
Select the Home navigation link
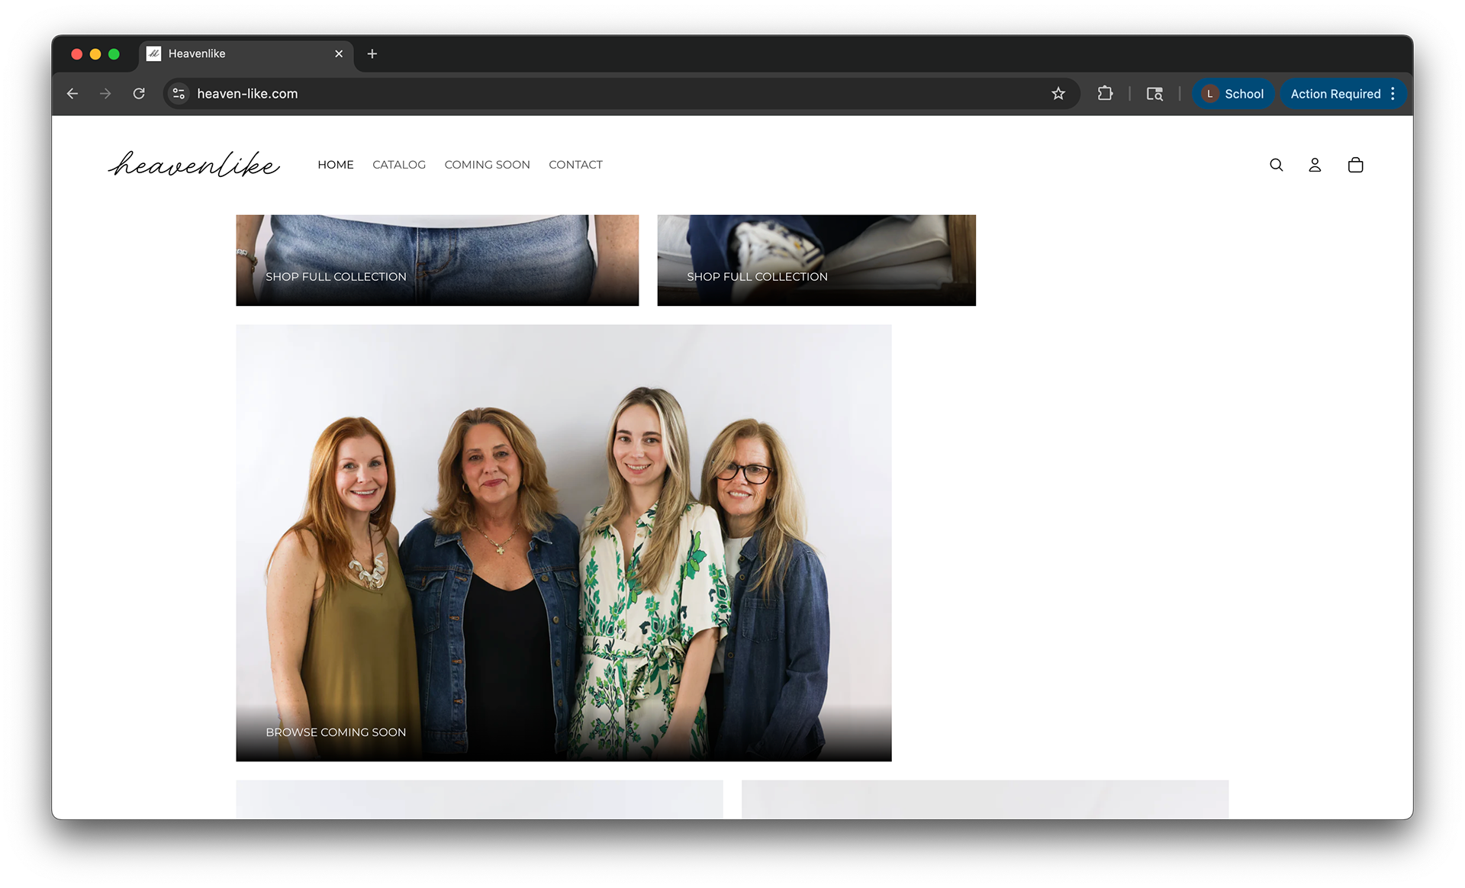click(x=336, y=165)
